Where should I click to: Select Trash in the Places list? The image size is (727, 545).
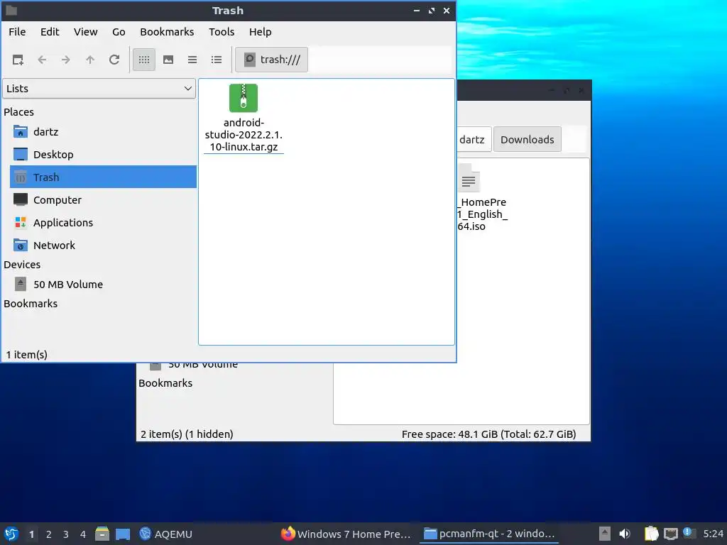coord(103,177)
